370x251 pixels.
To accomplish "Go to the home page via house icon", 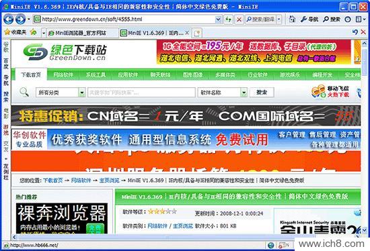I will coord(292,19).
